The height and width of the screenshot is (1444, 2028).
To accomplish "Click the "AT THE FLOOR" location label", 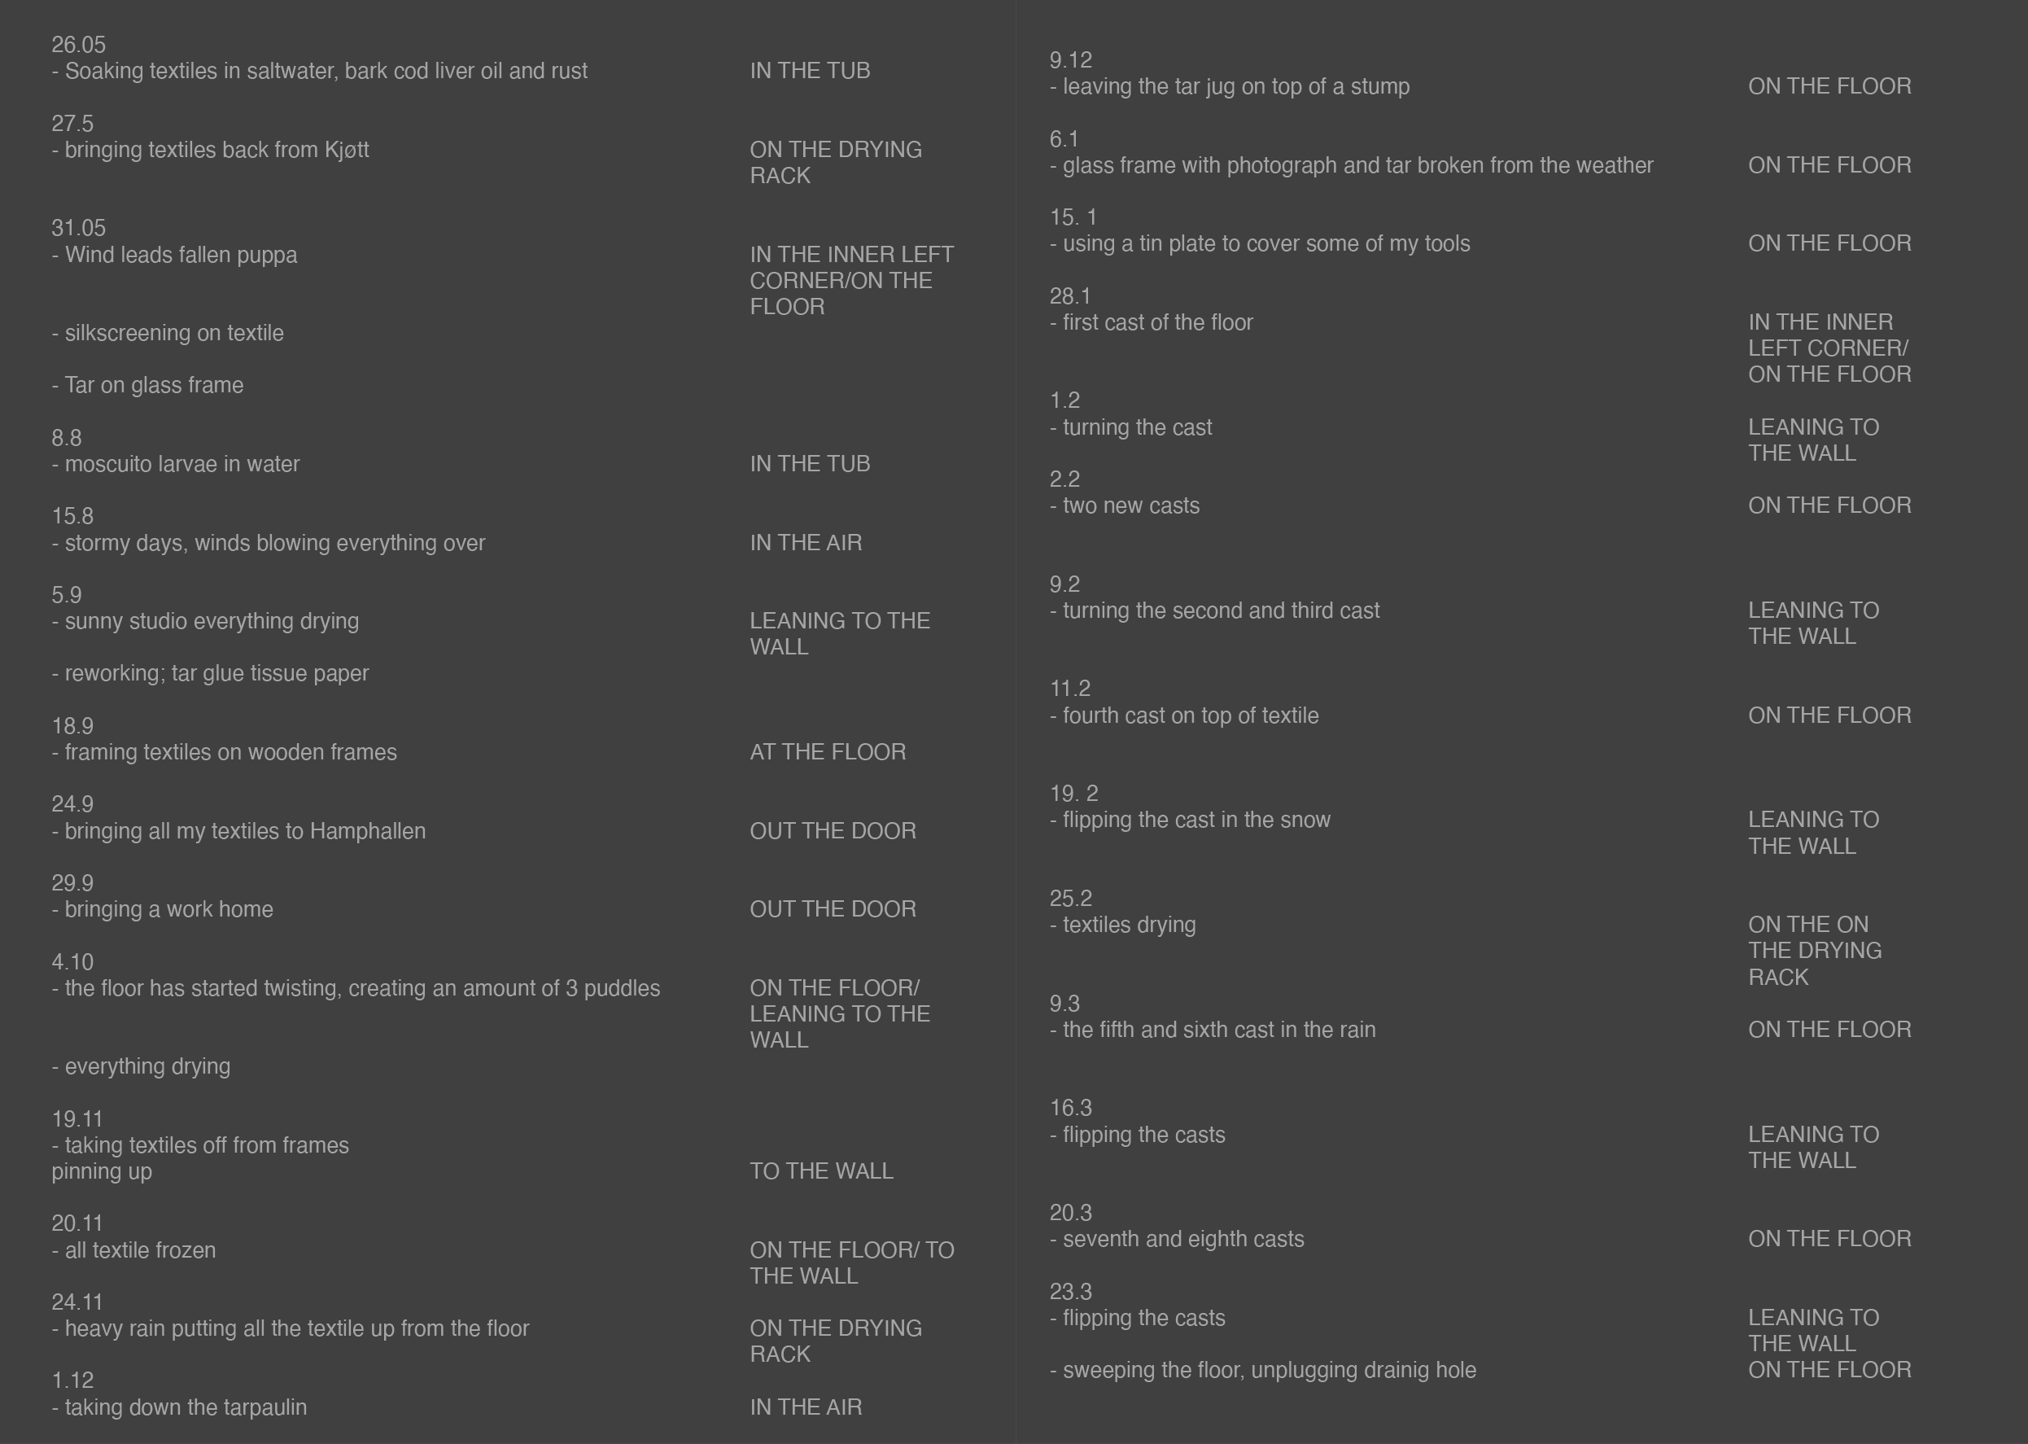I will click(828, 752).
